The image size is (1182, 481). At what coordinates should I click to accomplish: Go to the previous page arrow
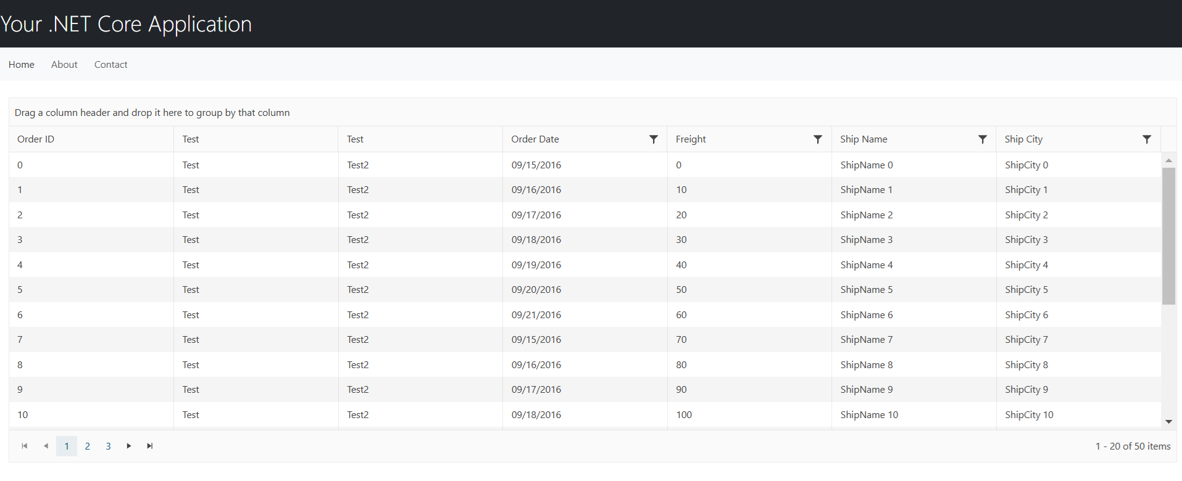click(x=46, y=446)
